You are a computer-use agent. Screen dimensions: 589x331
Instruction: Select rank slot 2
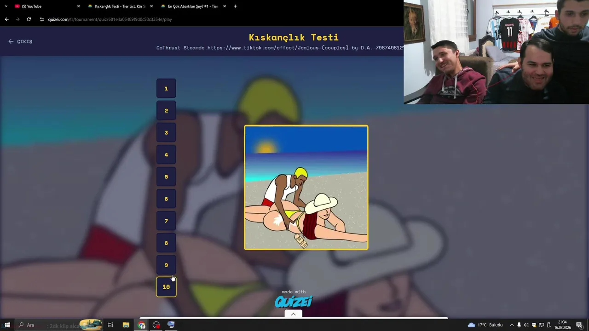[x=166, y=110]
